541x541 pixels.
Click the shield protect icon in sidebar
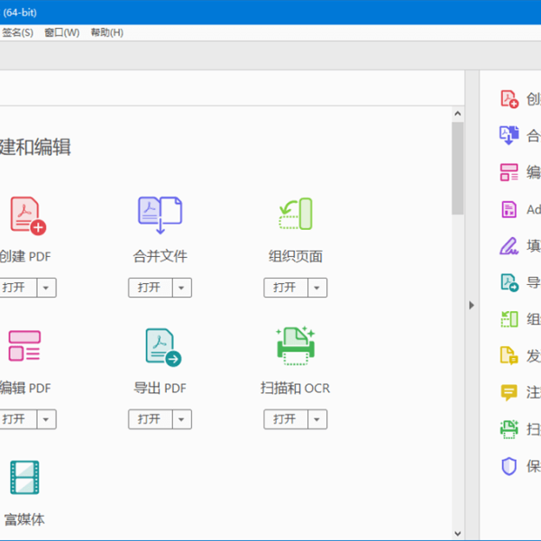pyautogui.click(x=509, y=466)
